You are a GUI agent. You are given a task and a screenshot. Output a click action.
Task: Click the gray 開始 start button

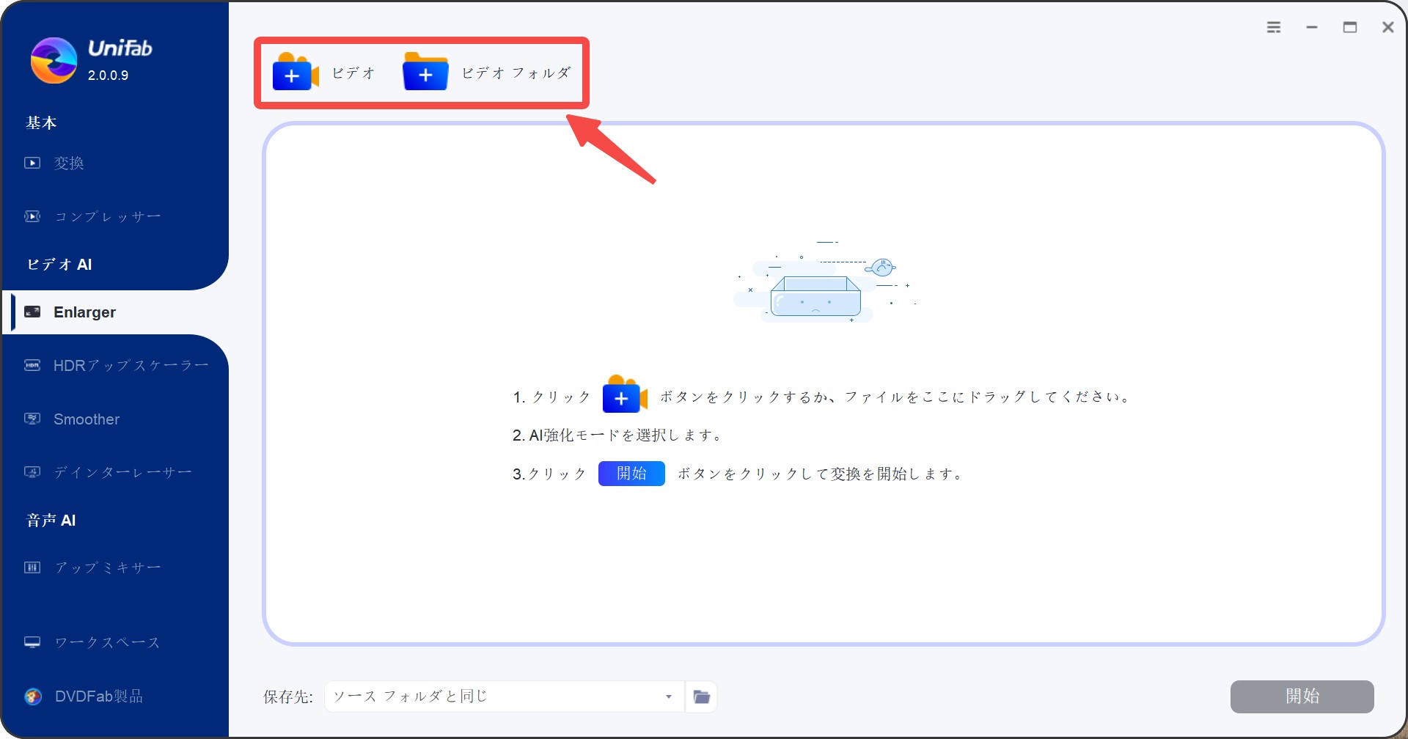click(x=1302, y=696)
